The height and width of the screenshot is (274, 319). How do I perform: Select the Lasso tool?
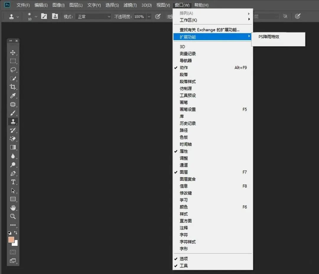click(13, 70)
